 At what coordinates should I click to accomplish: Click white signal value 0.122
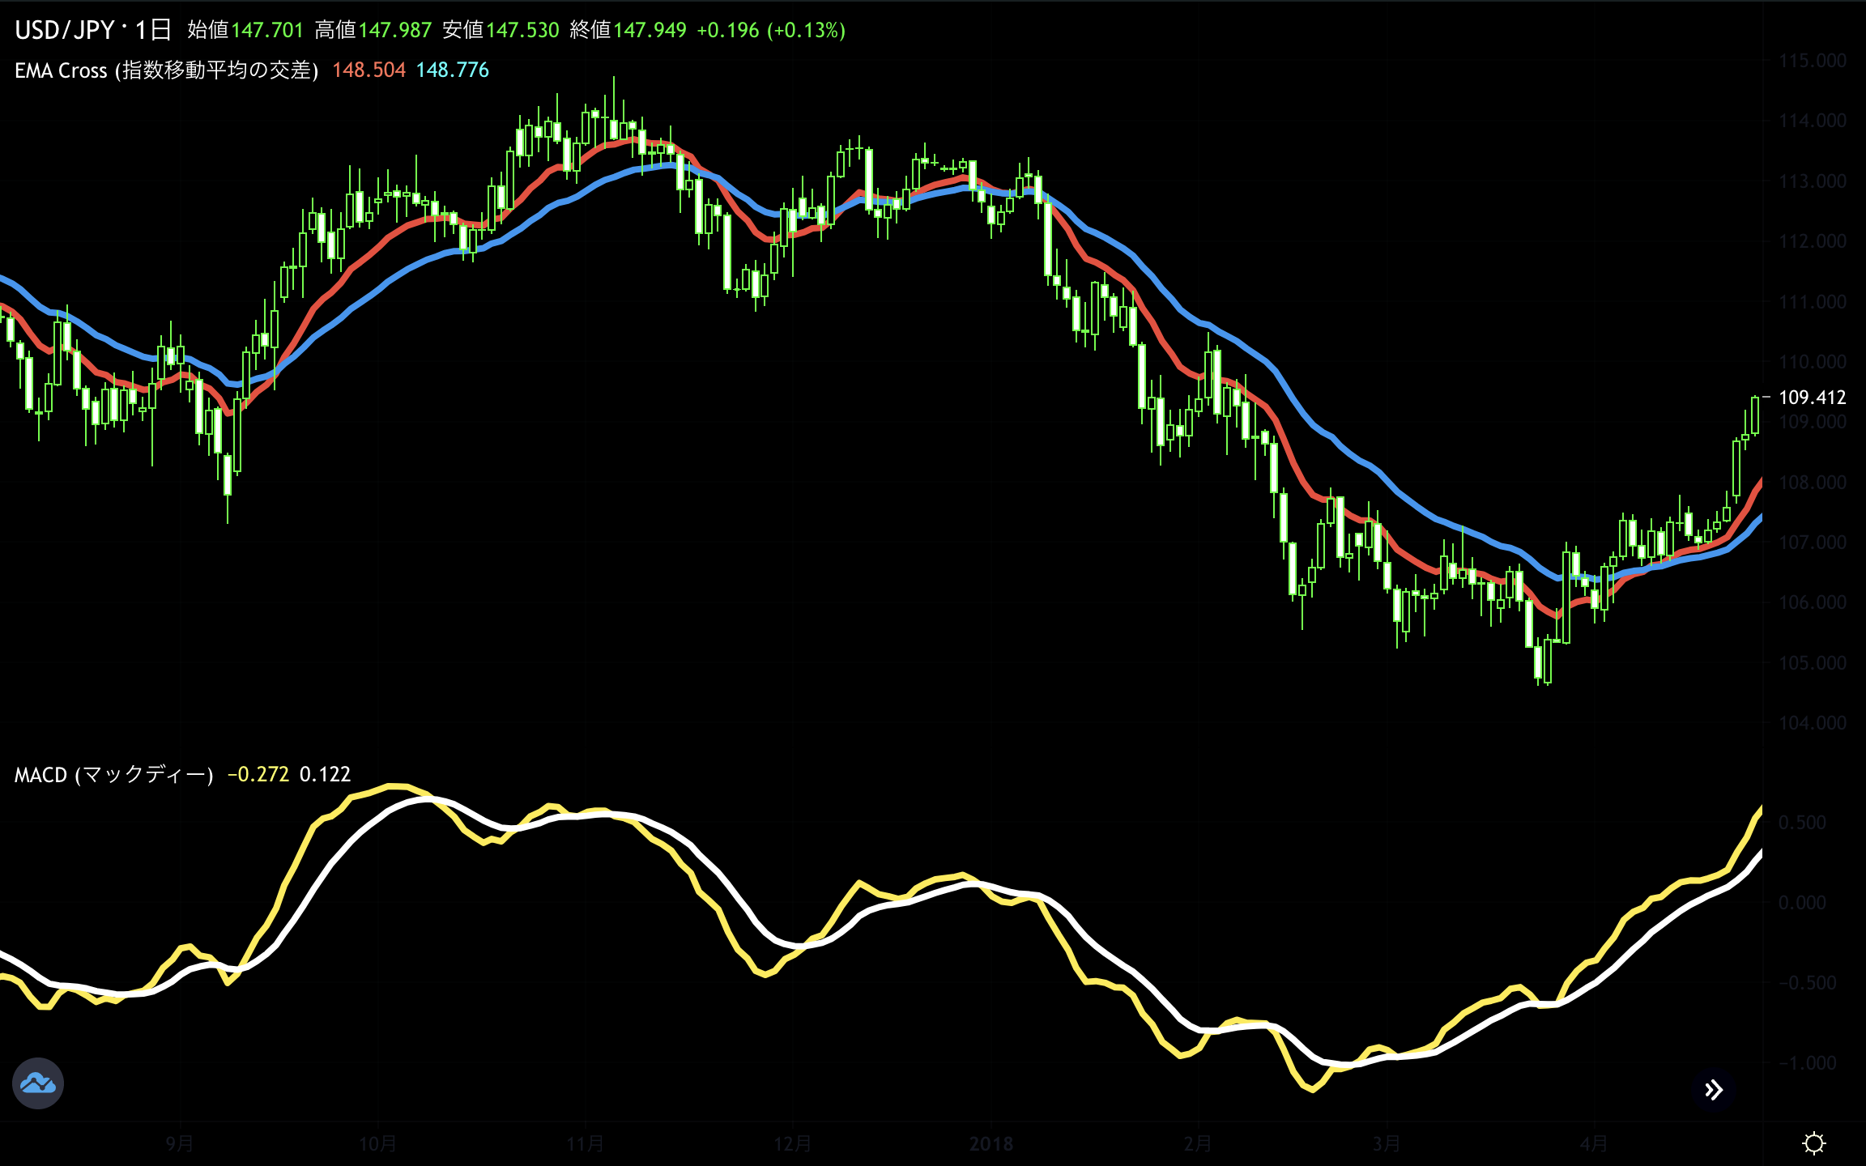pyautogui.click(x=325, y=775)
